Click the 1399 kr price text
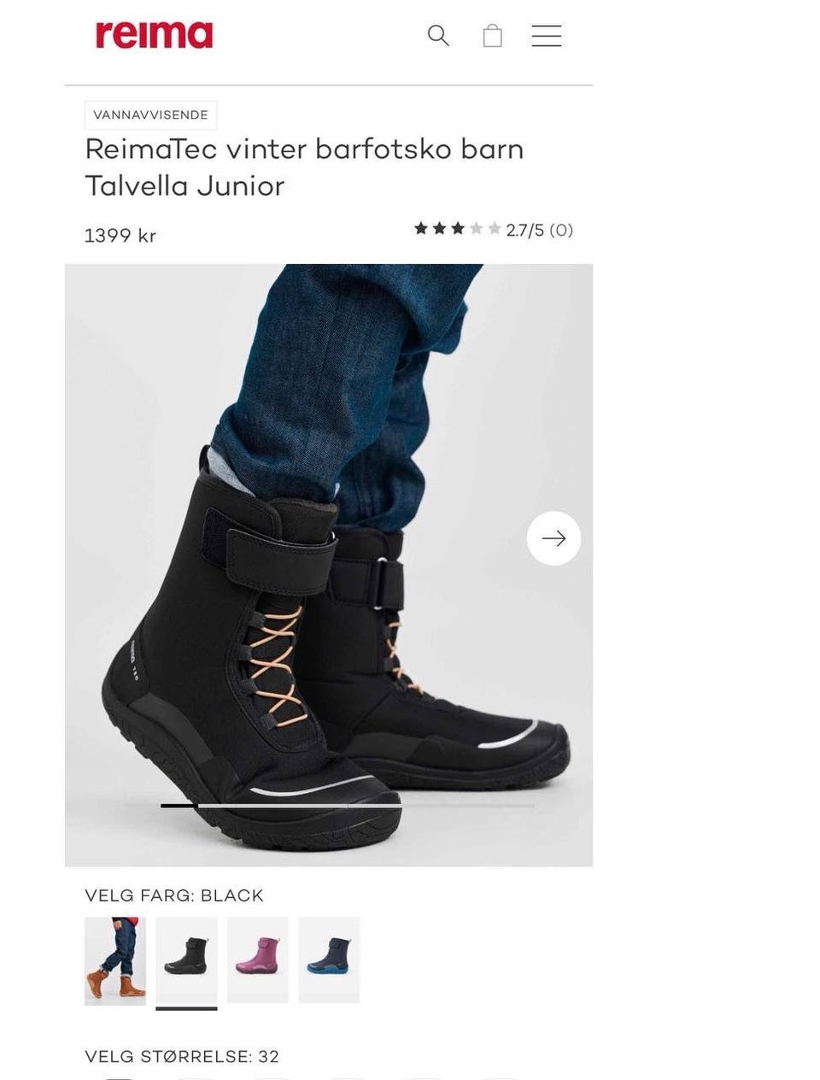 (x=120, y=236)
